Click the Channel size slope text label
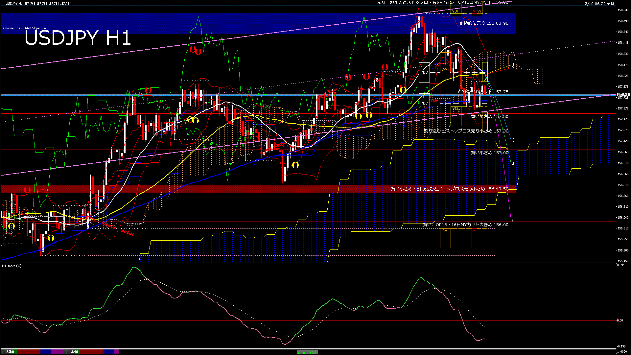Viewport: 631px width, 355px height. click(26, 28)
